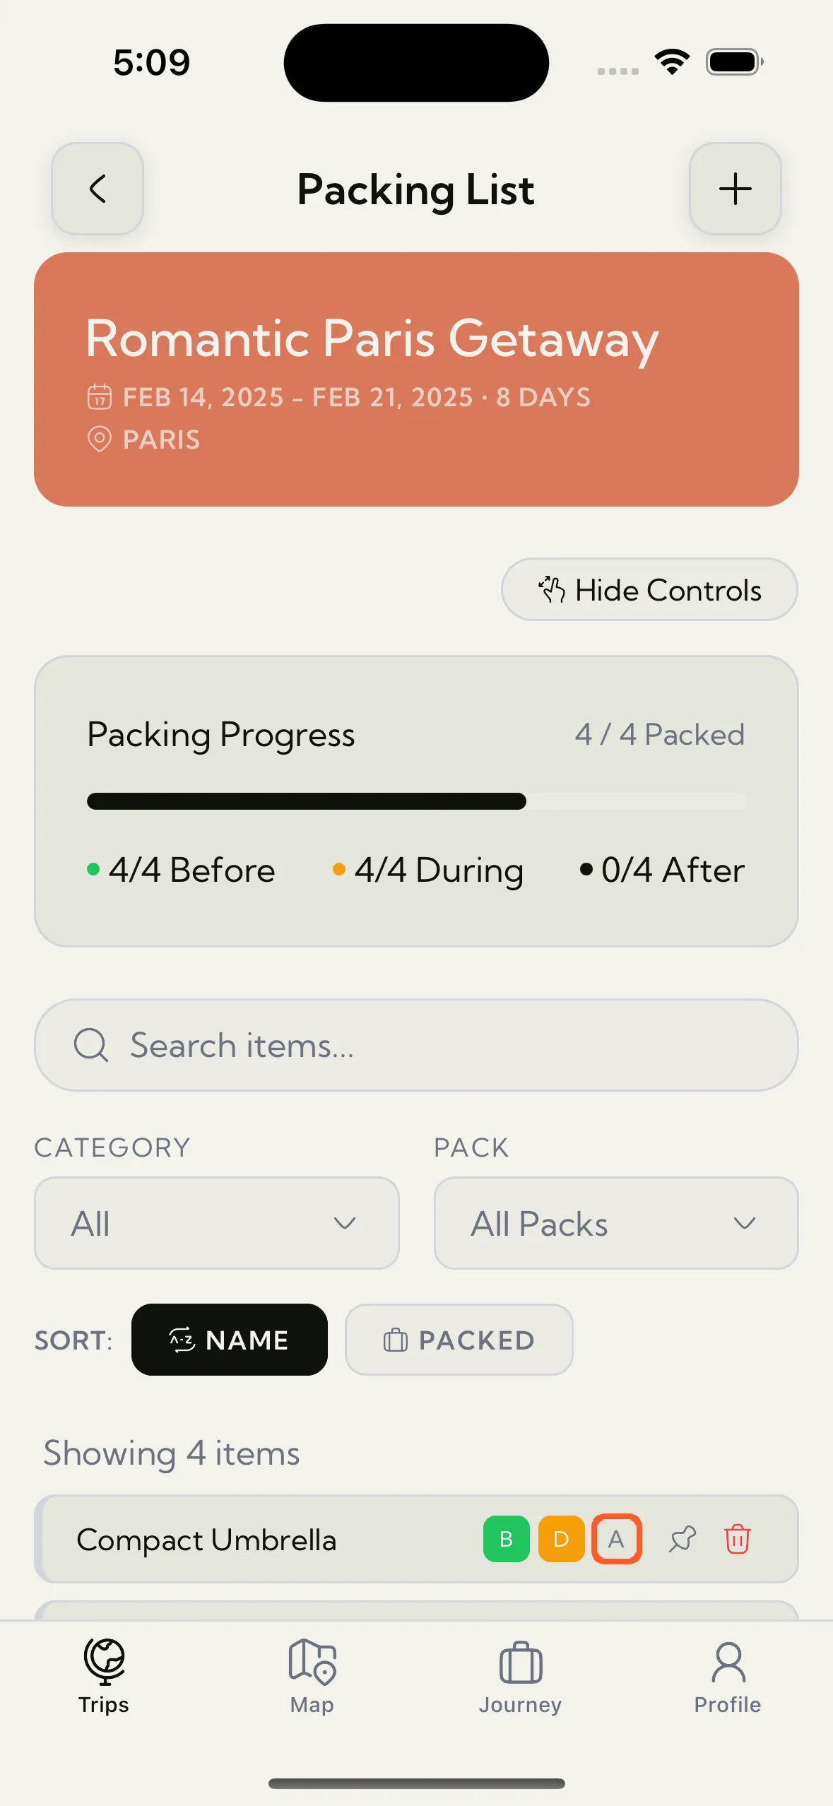
Task: Toggle During (D) status on Compact Umbrella
Action: (x=561, y=1539)
